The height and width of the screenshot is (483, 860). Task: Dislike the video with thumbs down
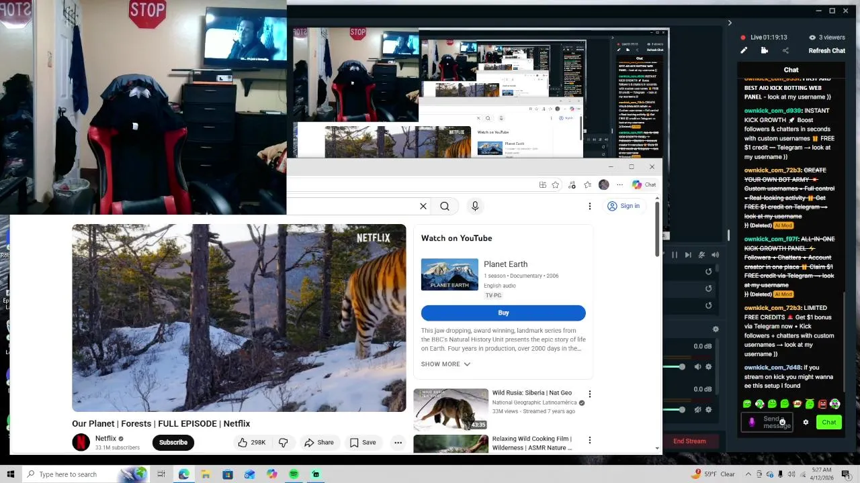284,443
